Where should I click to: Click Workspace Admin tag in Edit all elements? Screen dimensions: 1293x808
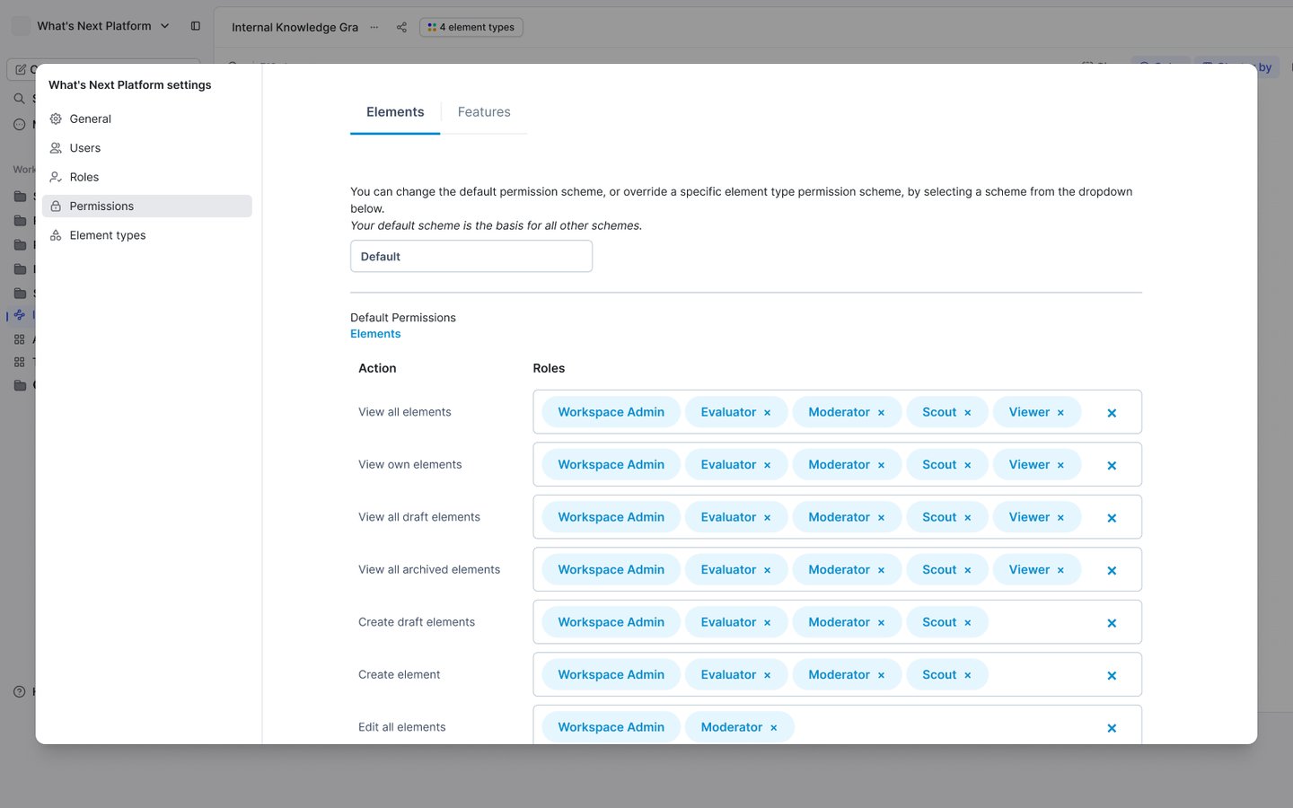click(611, 727)
